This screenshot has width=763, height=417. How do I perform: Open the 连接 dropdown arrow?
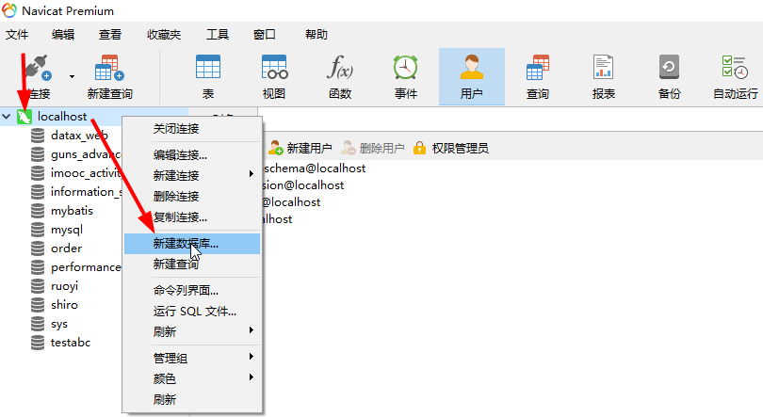click(x=72, y=76)
